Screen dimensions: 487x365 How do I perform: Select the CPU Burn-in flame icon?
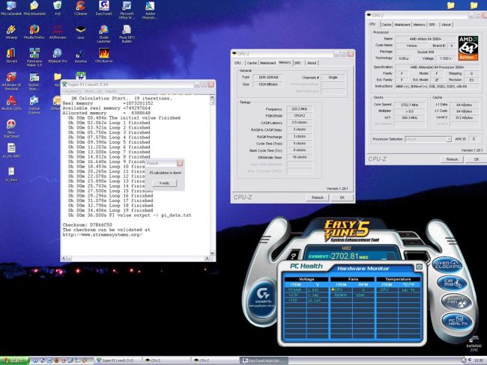coord(103,56)
